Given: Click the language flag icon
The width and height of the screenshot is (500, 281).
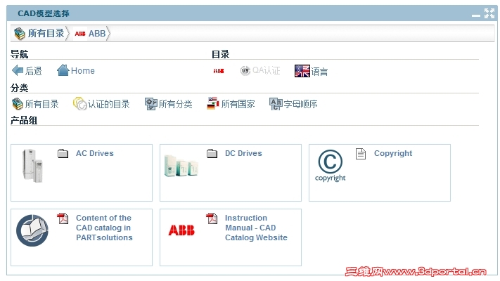Looking at the screenshot, I should coord(302,71).
